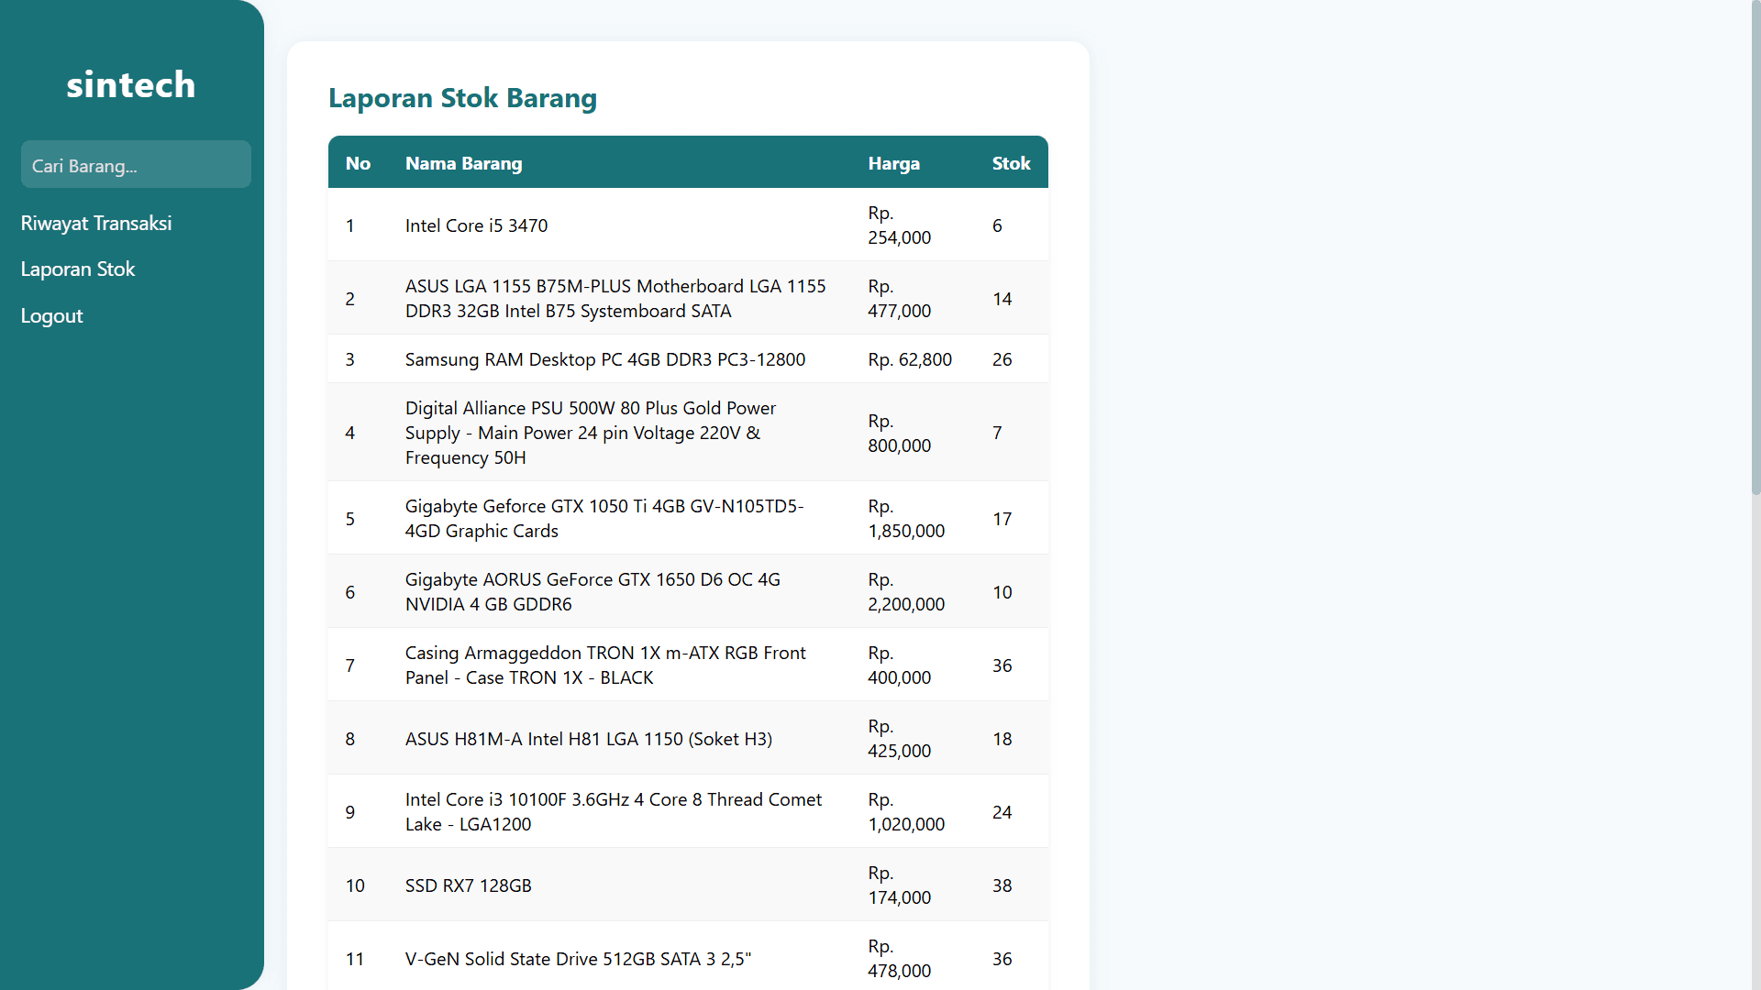1761x990 pixels.
Task: Select the ASUS LGA 1155 B75M-PLUS item name
Action: [x=615, y=298]
